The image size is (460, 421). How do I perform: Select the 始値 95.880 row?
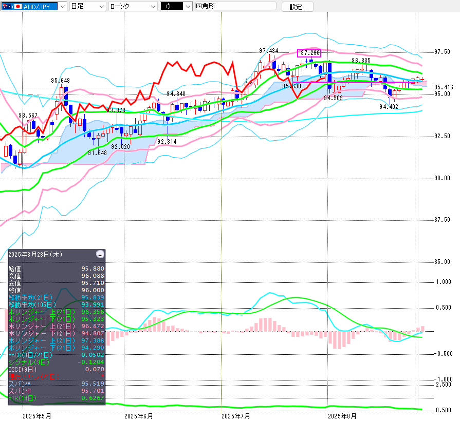pyautogui.click(x=57, y=269)
